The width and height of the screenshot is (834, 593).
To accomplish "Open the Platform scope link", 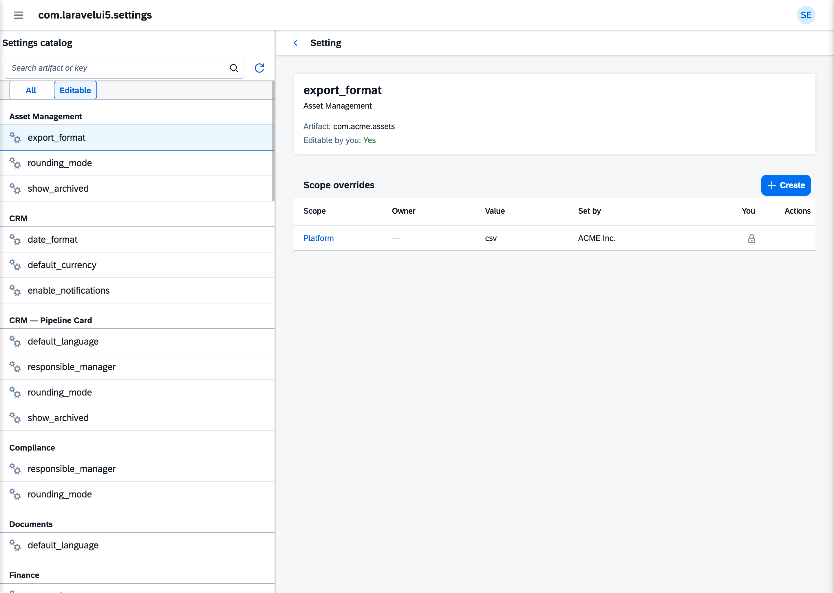I will [319, 238].
